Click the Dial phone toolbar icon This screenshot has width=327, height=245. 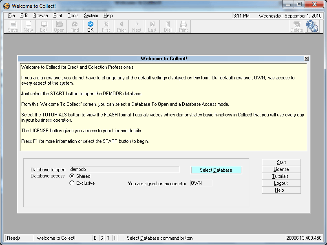coord(168,26)
